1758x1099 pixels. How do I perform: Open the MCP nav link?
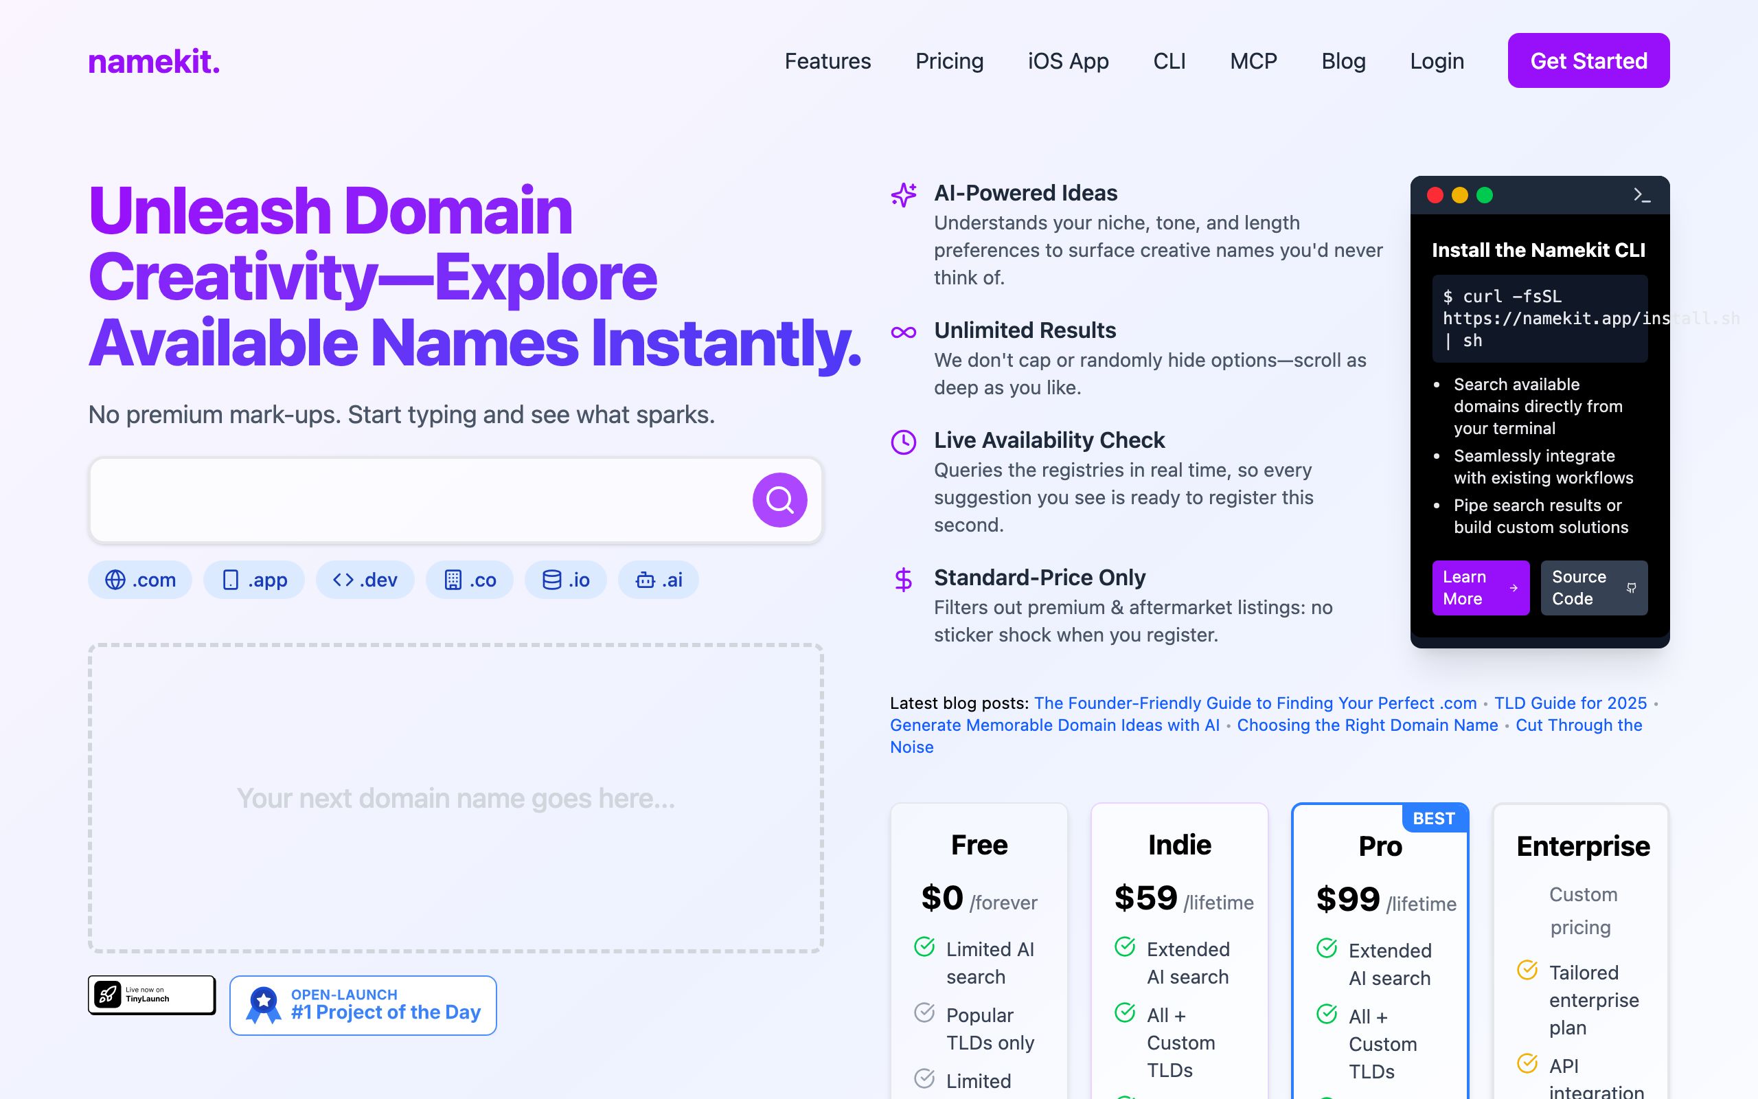pyautogui.click(x=1253, y=61)
